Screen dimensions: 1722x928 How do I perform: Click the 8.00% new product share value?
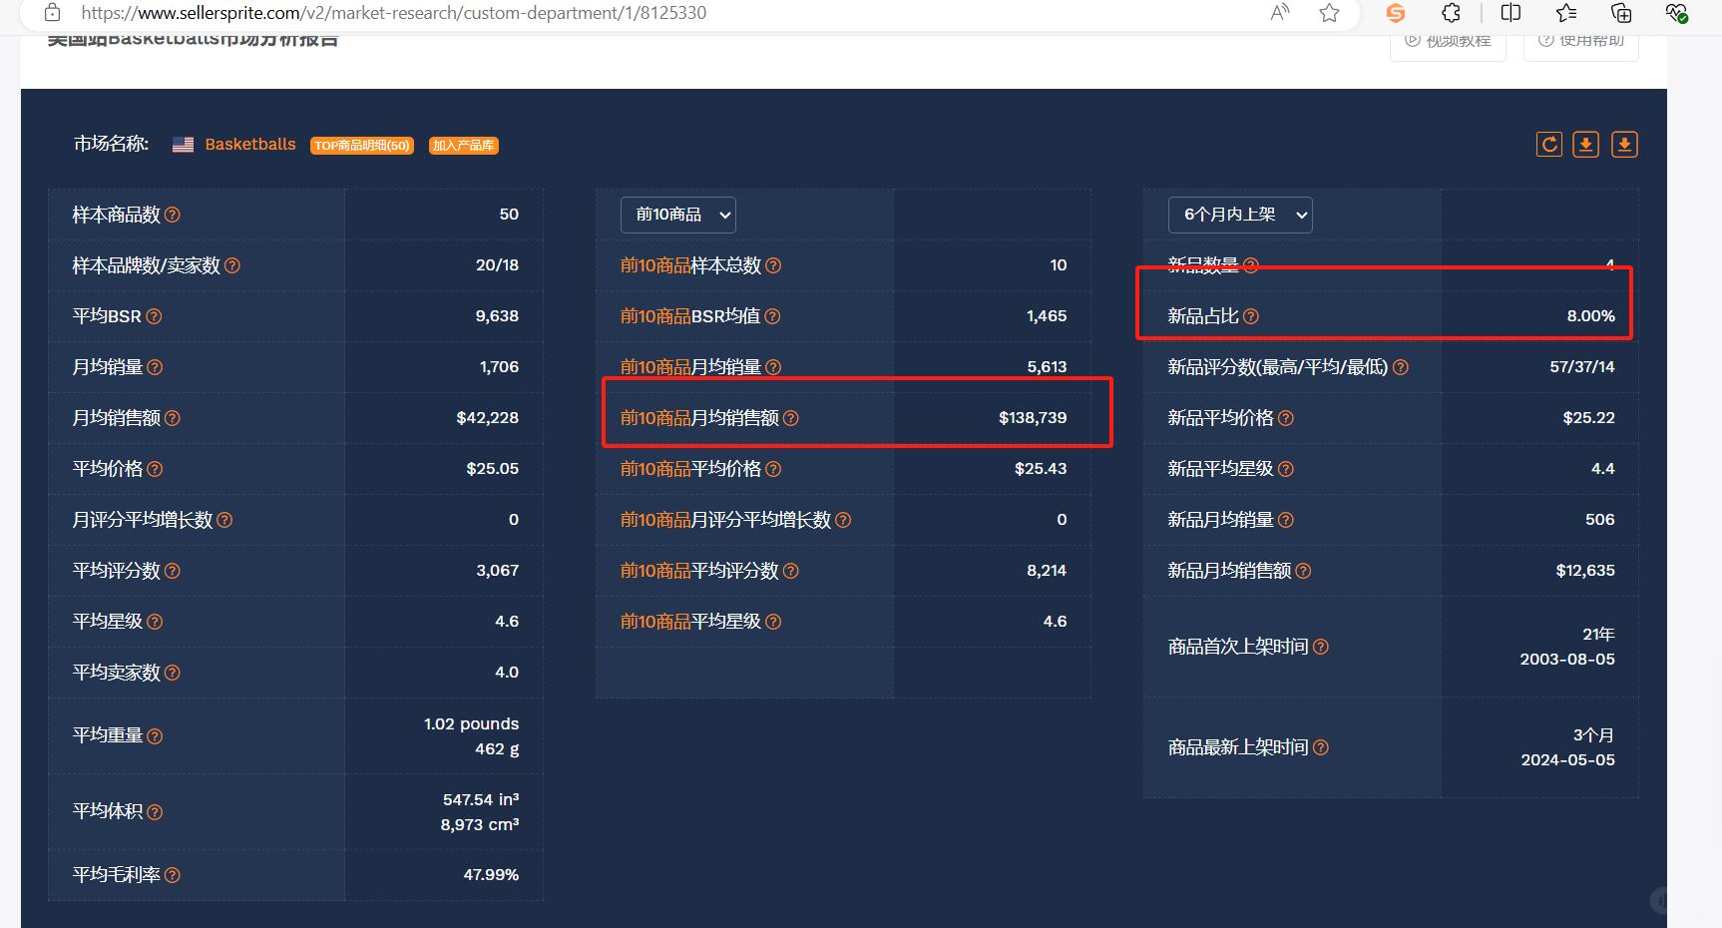point(1590,316)
